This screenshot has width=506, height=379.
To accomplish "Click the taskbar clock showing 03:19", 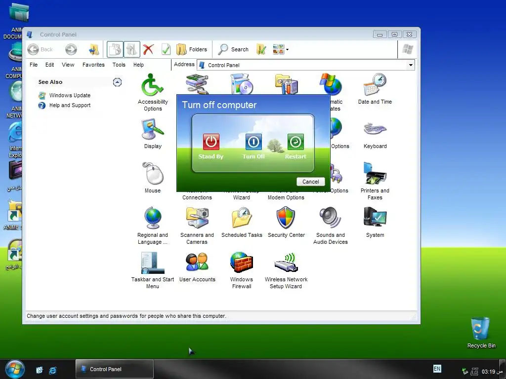I will point(492,372).
